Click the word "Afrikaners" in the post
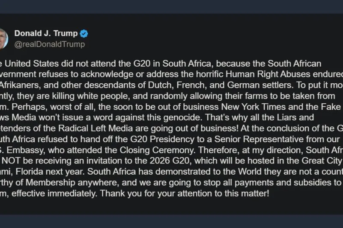Screen dimensions: 343x228 (x=20, y=85)
